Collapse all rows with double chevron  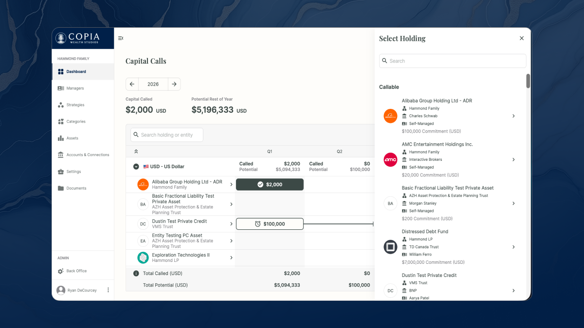(136, 152)
